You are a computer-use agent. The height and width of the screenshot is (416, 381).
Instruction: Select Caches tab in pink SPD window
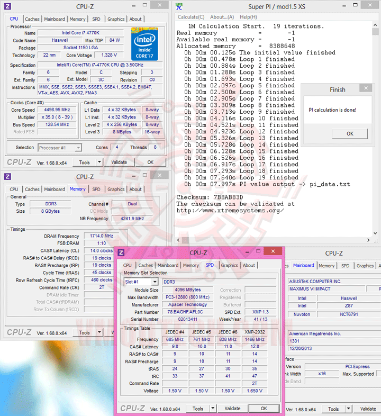pyautogui.click(x=146, y=265)
